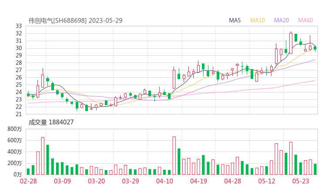This screenshot has width=322, height=191.
Task: Click the 成交量 1884027 volume label
Action: click(51, 122)
